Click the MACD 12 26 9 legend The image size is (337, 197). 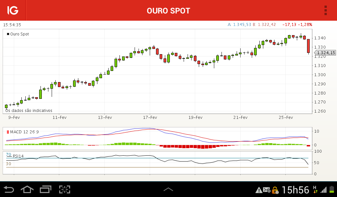pyautogui.click(x=23, y=132)
